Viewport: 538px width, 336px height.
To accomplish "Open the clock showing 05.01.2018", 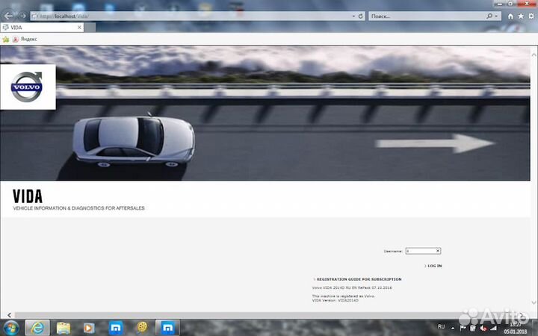I will point(516,328).
